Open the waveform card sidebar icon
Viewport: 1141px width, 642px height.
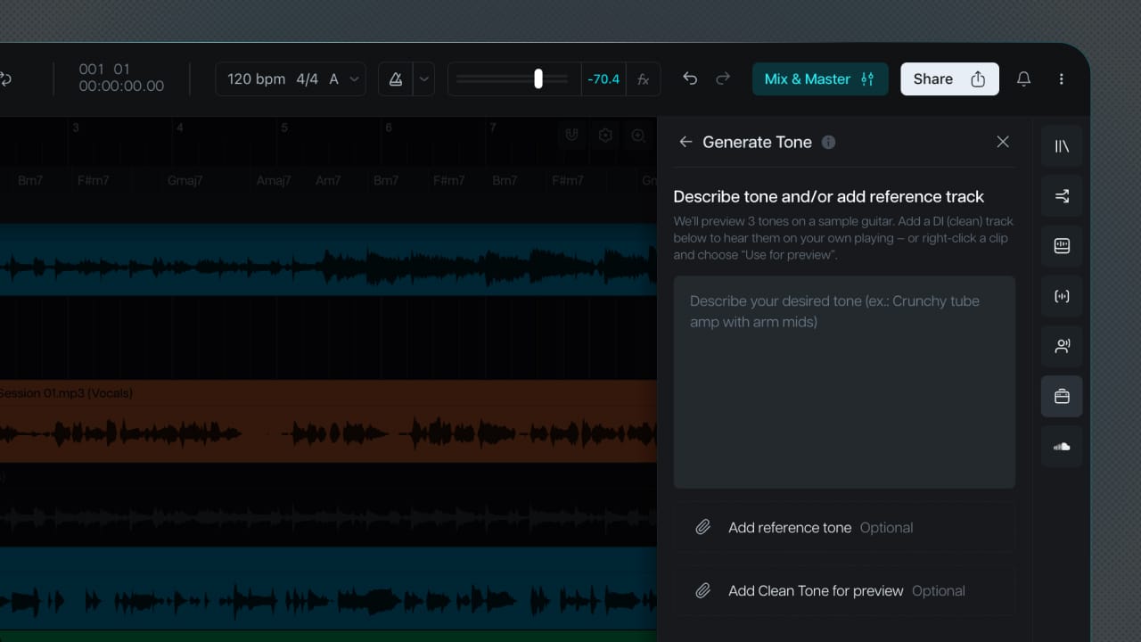pos(1062,246)
